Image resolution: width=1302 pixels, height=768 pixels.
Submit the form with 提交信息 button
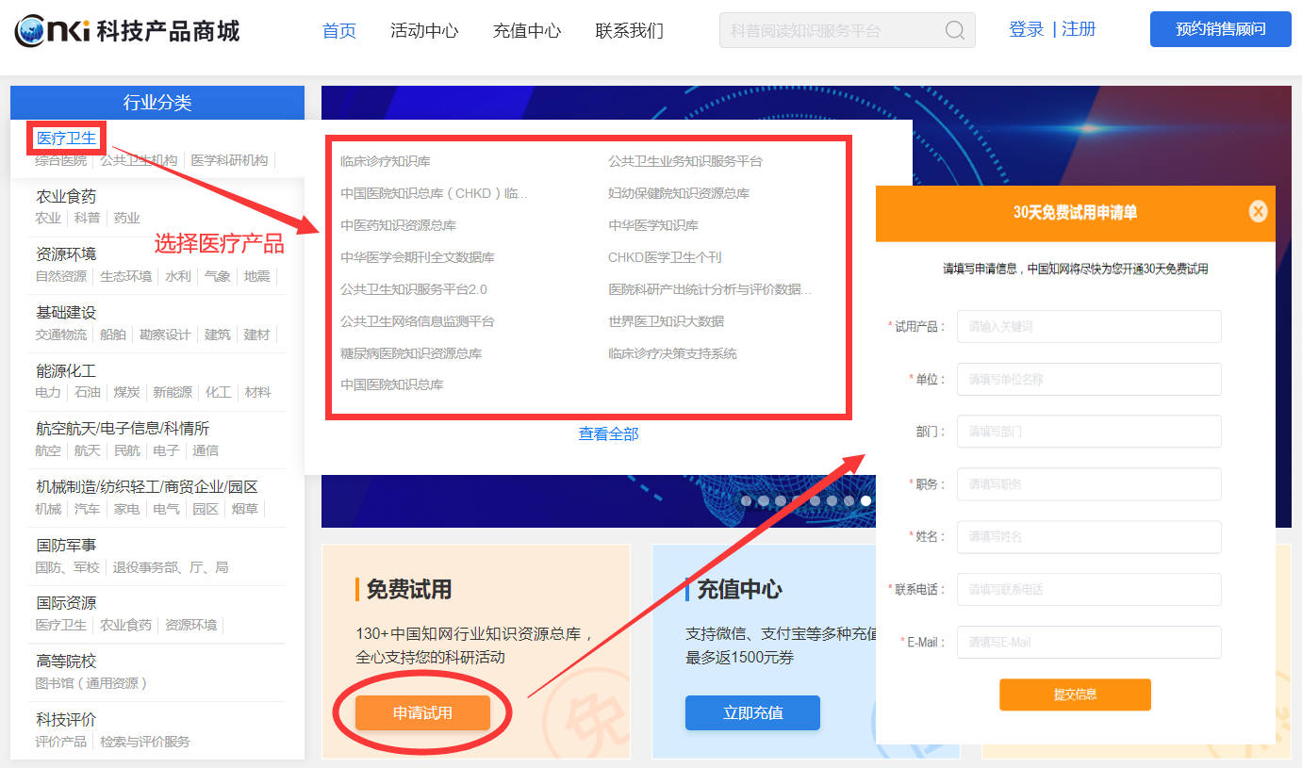[1075, 694]
